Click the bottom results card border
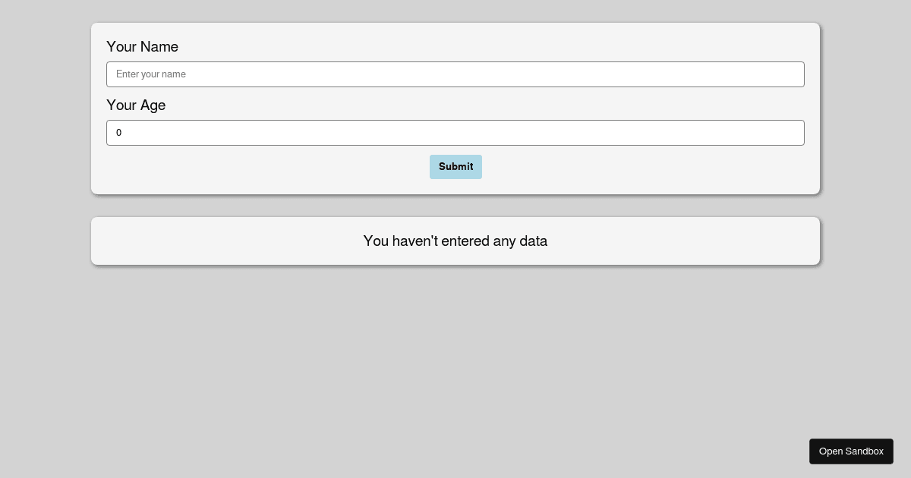911x478 pixels. pos(455,263)
